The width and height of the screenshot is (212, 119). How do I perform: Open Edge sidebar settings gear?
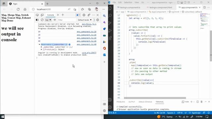104,111
